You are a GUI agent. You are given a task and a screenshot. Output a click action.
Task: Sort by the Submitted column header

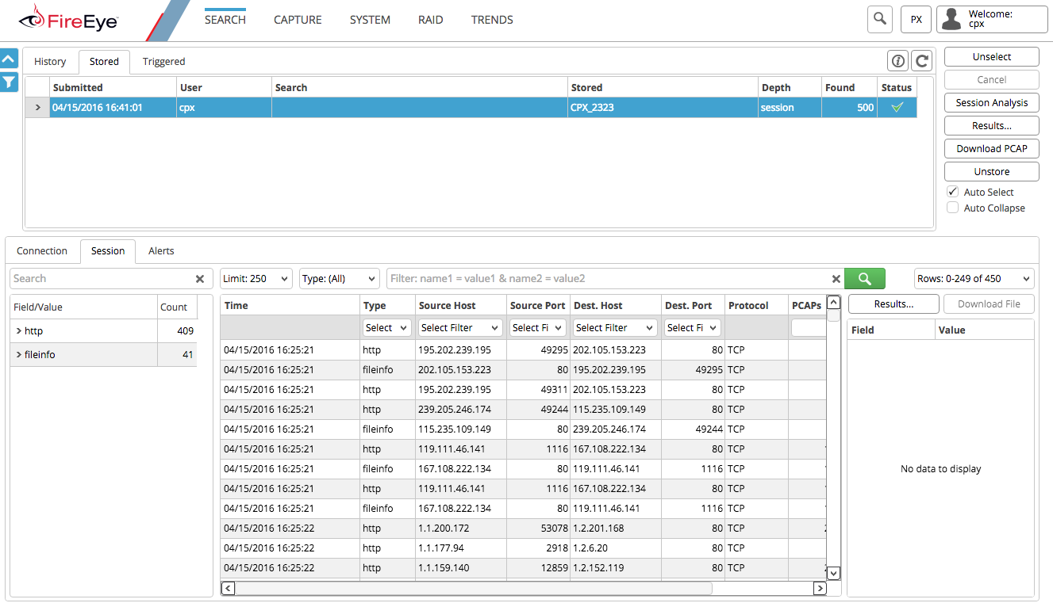113,88
